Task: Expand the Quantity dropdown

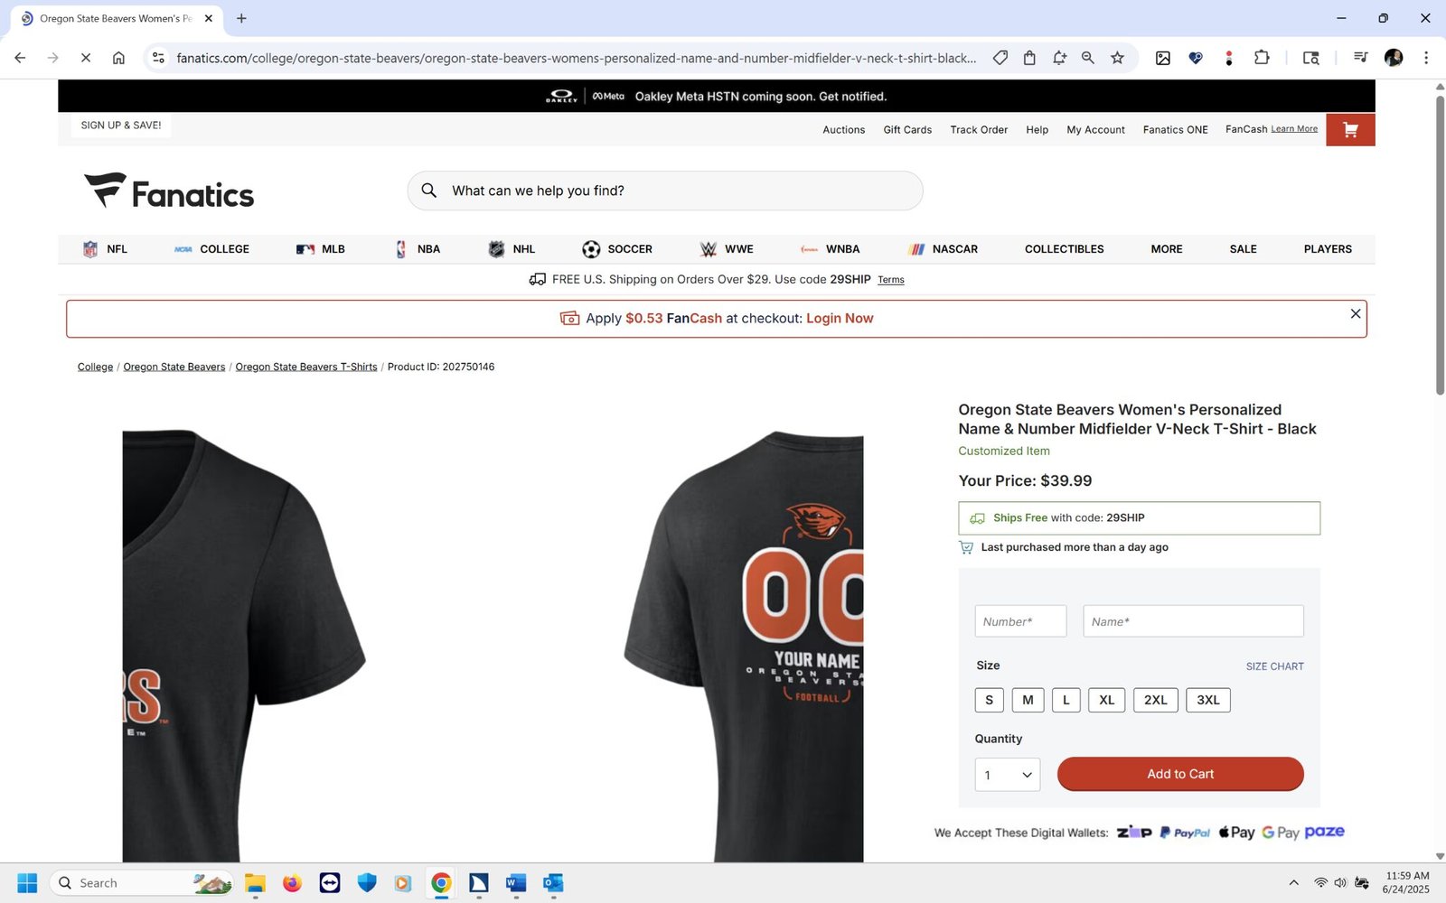Action: [1007, 775]
